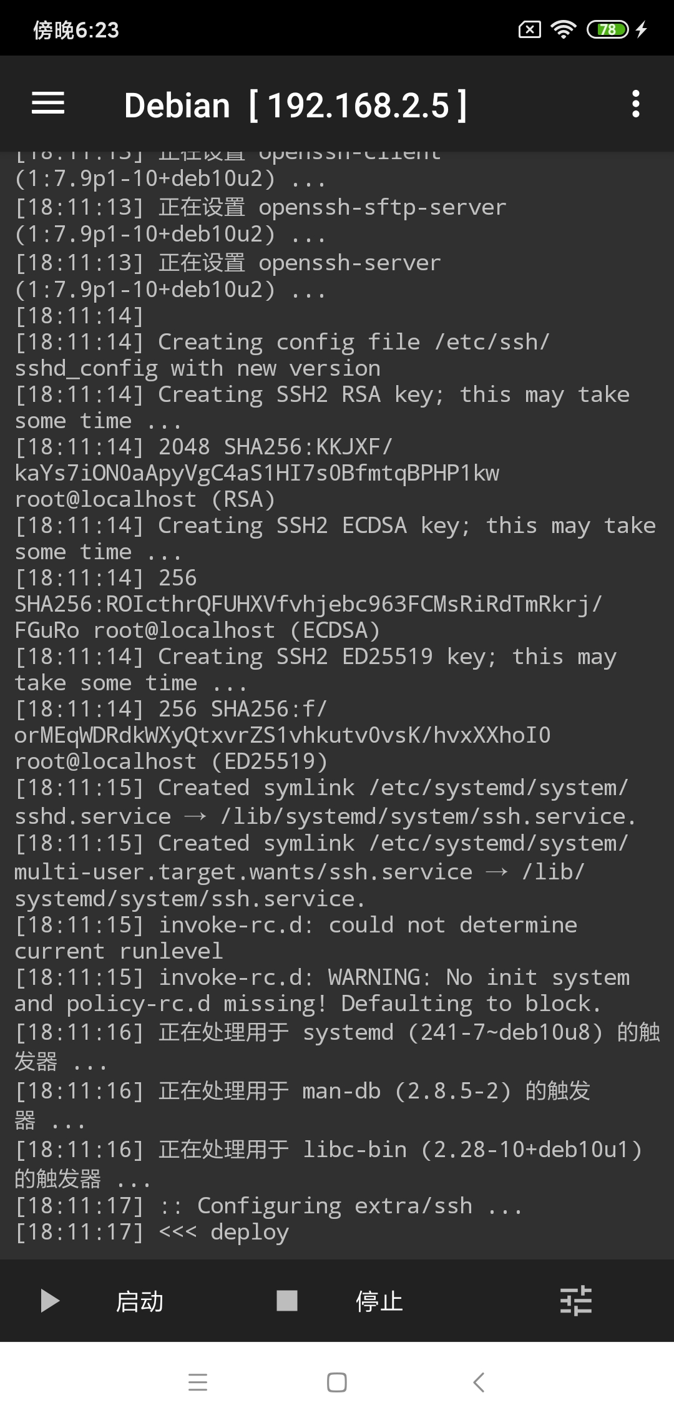
Task: Tap the battery level indicator
Action: click(x=608, y=29)
